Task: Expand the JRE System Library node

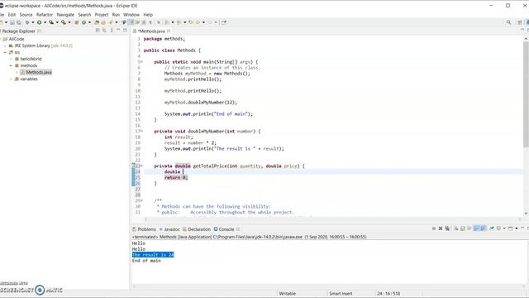Action: point(5,46)
